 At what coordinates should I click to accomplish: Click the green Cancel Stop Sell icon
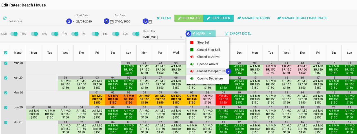pyautogui.click(x=192, y=50)
